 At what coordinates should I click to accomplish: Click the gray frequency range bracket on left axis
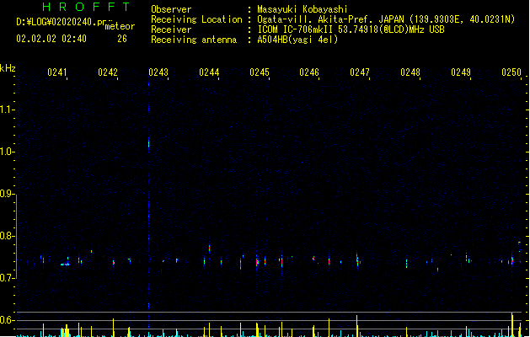pyautogui.click(x=16, y=237)
